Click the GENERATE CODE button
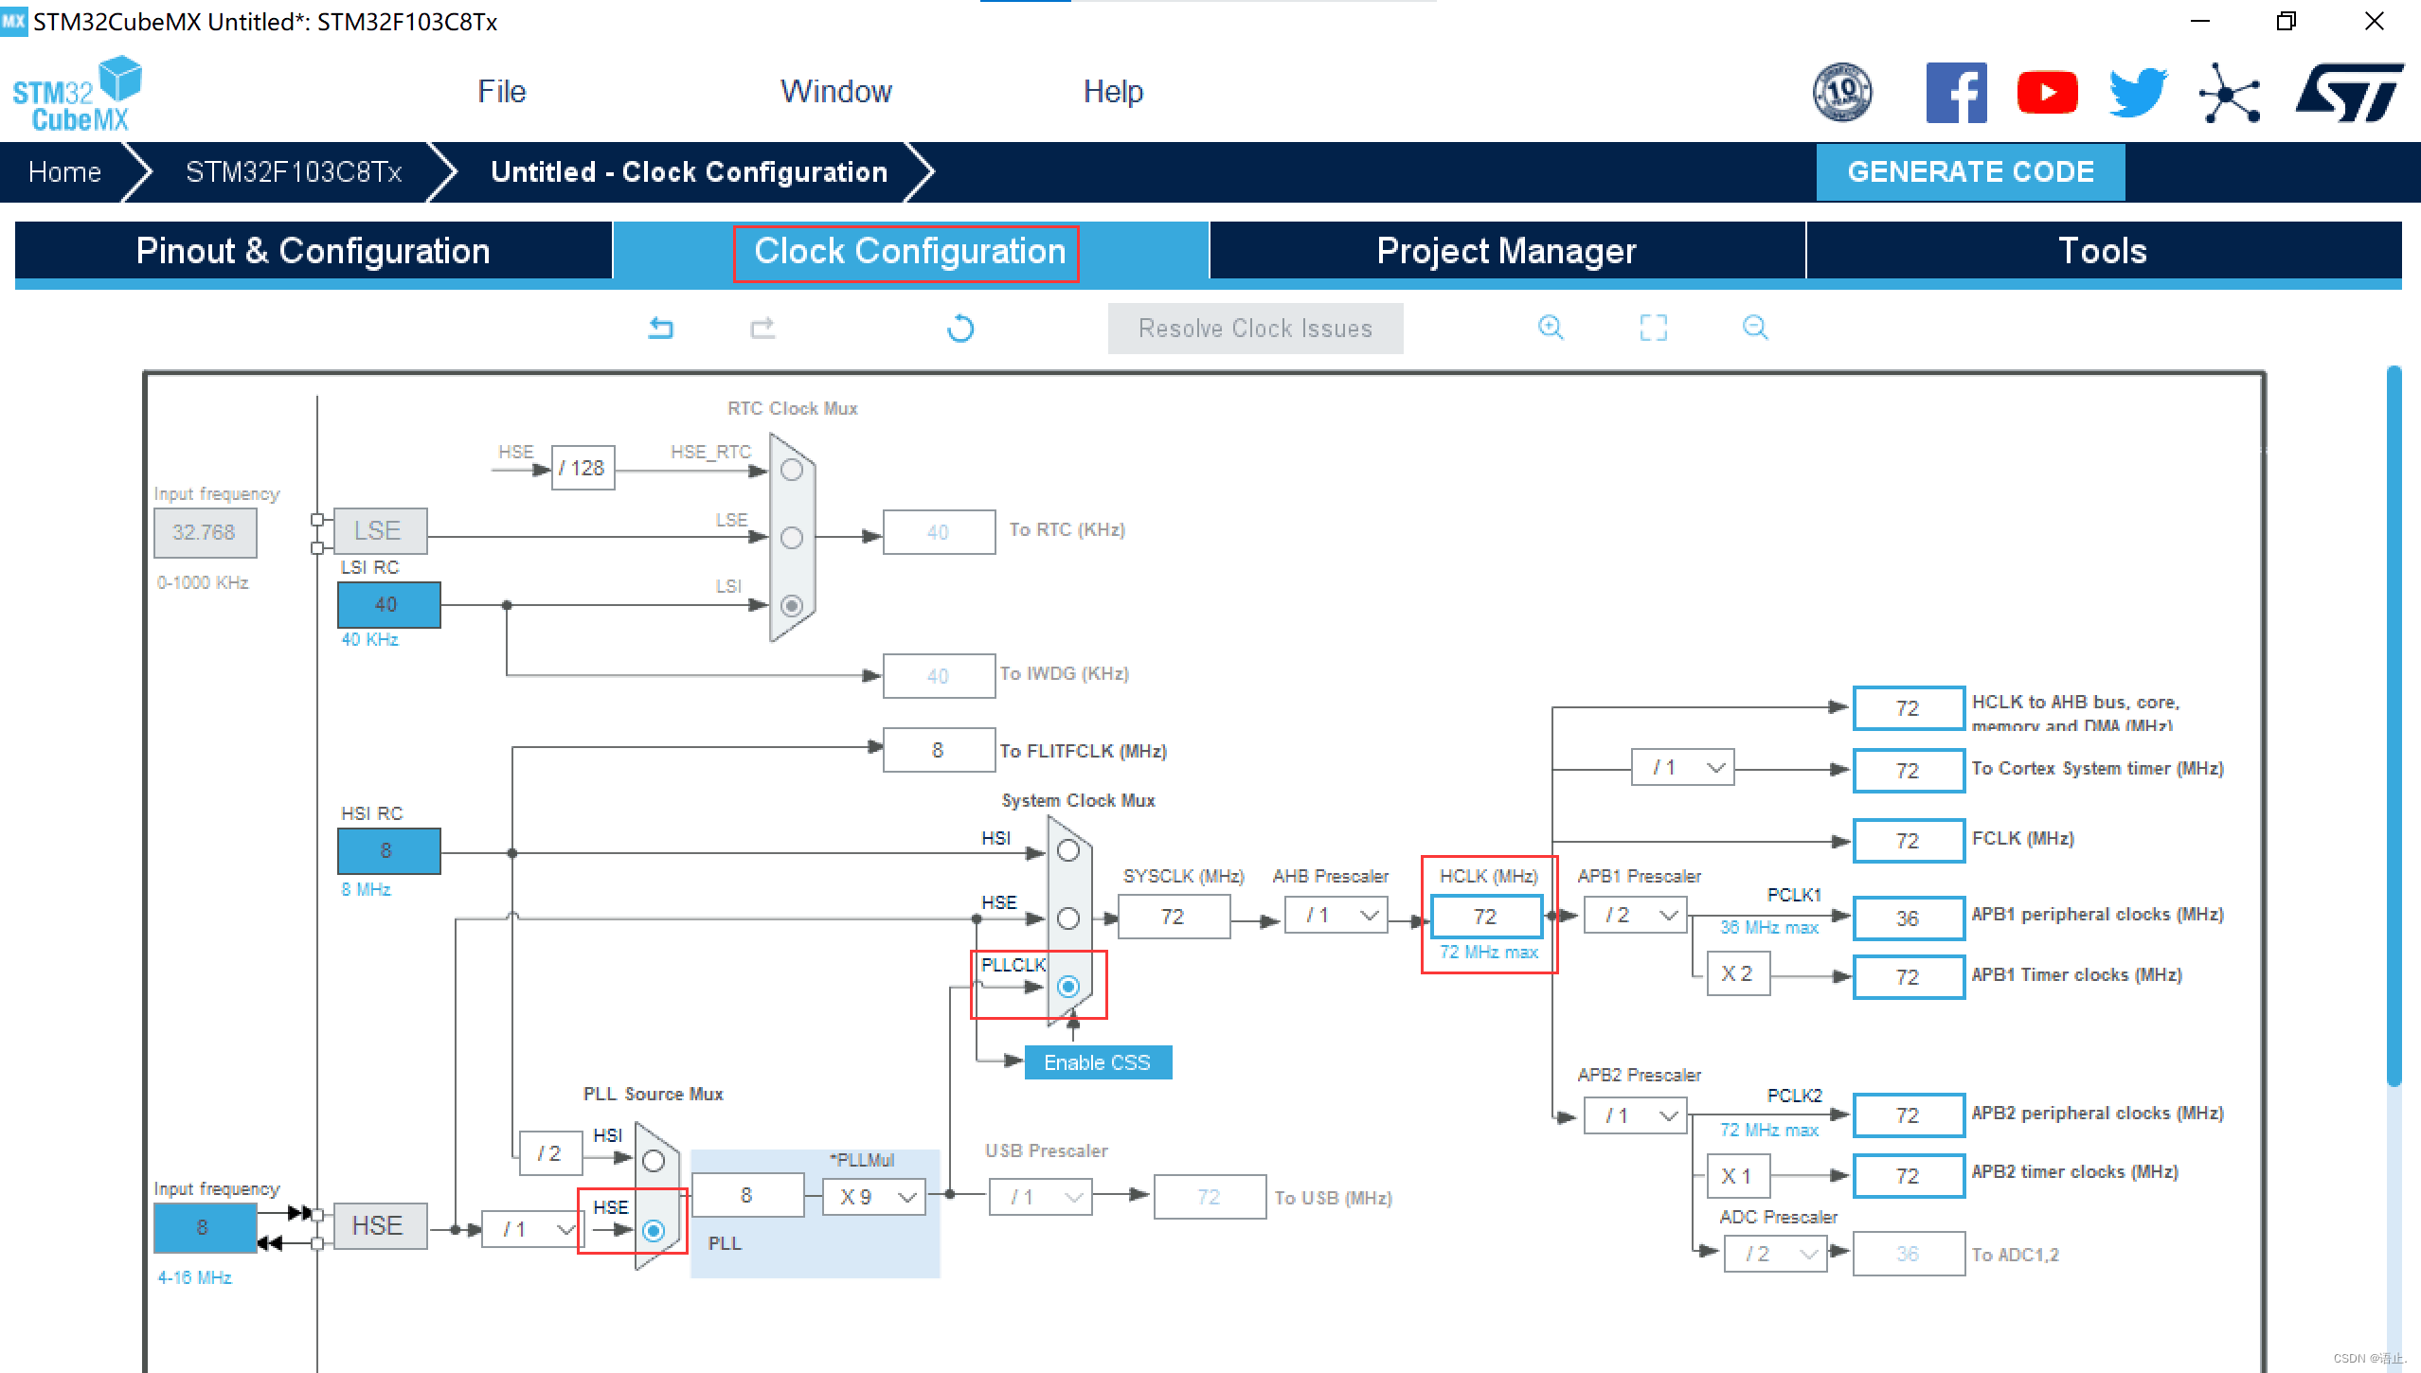Image resolution: width=2421 pixels, height=1373 pixels. pyautogui.click(x=1970, y=171)
